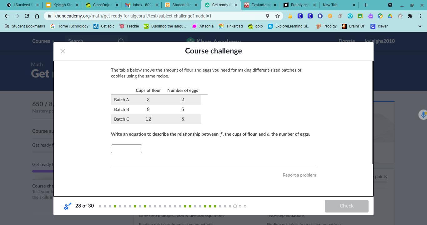This screenshot has height=225, width=427.
Task: Click the Batch C row label
Action: tap(122, 119)
